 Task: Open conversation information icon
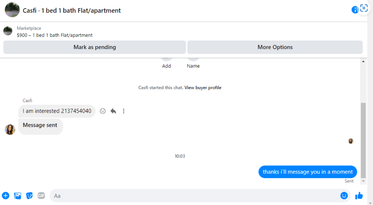point(355,10)
